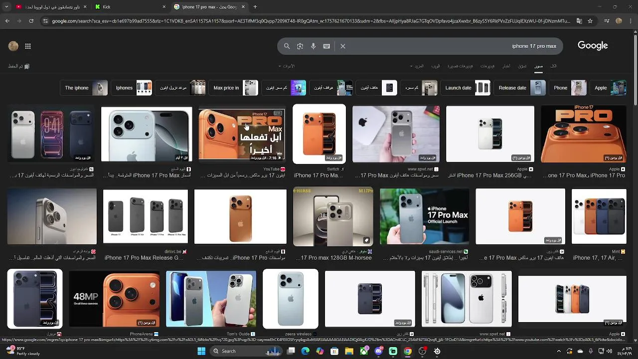Open Tom's Guide two iPhones image

click(x=211, y=299)
